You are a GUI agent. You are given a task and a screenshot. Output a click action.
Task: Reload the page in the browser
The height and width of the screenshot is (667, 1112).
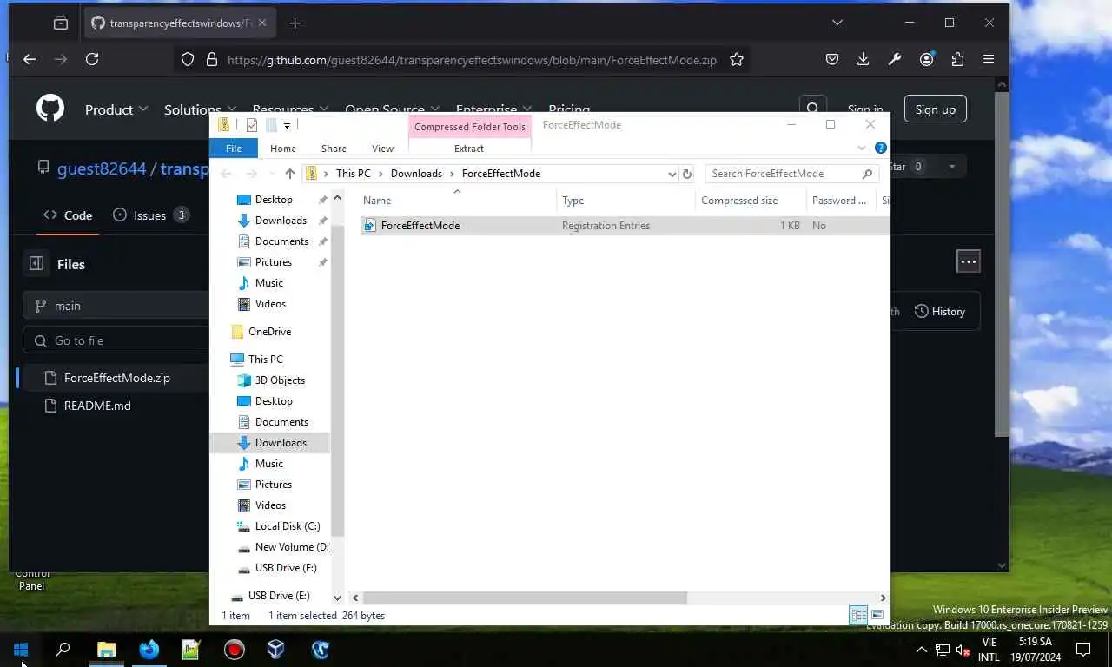pyautogui.click(x=92, y=59)
